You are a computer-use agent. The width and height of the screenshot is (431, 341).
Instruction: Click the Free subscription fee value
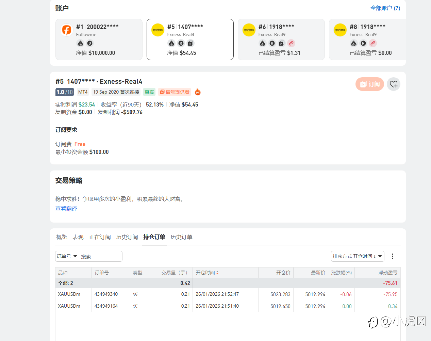click(80, 144)
